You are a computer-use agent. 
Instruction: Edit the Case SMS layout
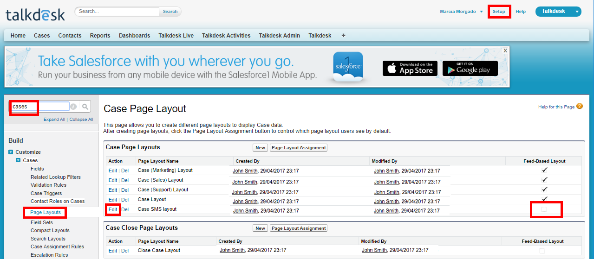tap(113, 209)
